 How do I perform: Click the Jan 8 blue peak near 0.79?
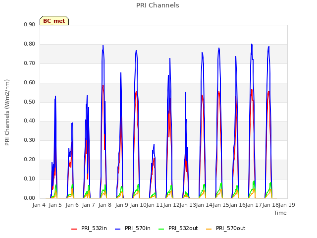pos(103,46)
